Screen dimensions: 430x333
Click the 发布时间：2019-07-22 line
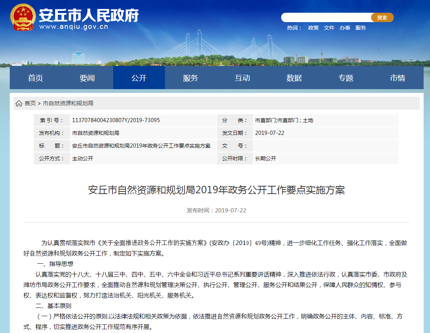[216, 211]
